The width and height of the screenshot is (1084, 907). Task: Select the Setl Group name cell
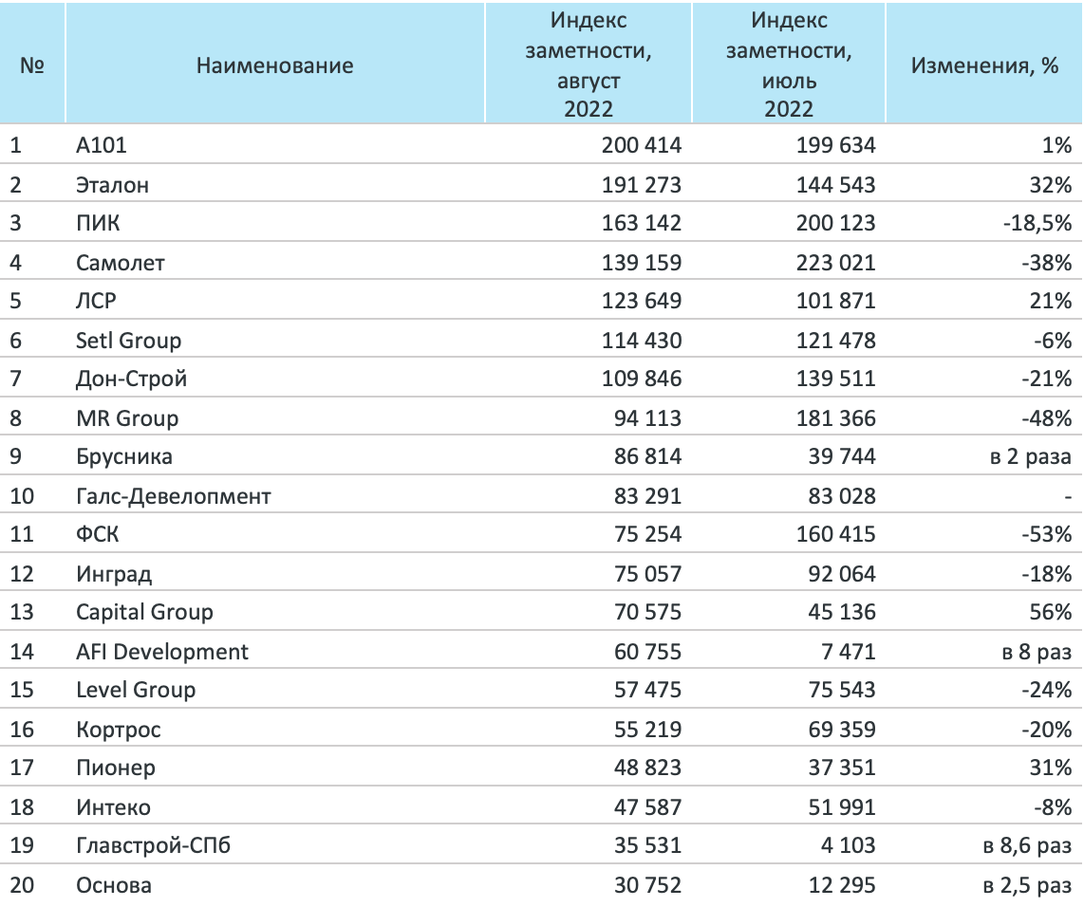128,341
